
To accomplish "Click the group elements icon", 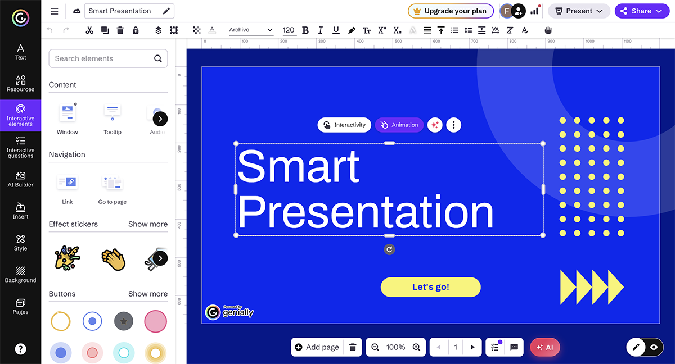I will click(x=174, y=30).
